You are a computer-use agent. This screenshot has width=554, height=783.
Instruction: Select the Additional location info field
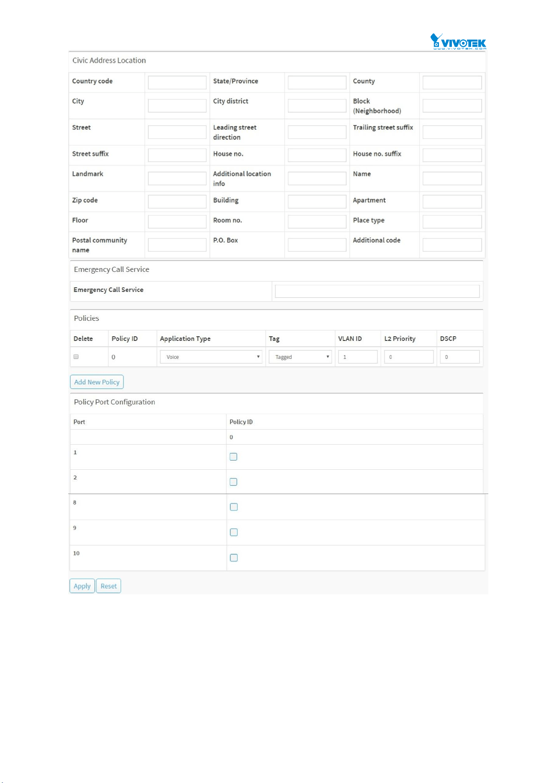pos(317,179)
